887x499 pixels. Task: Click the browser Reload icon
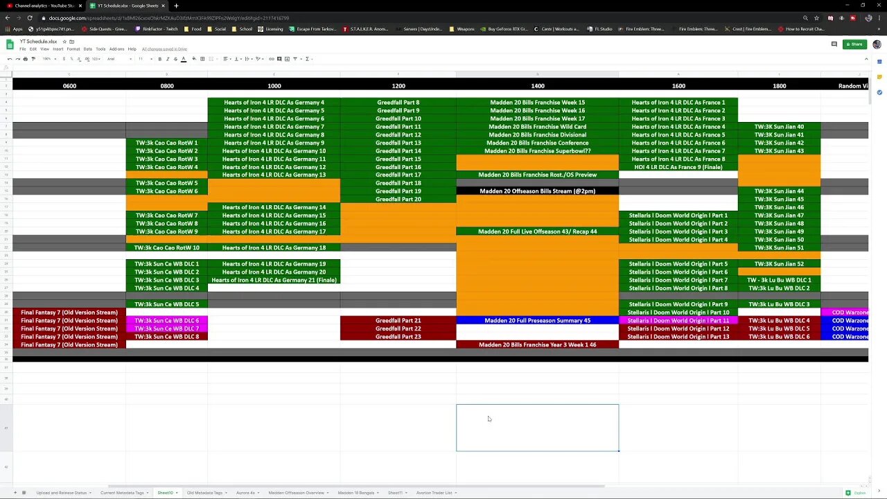click(30, 18)
